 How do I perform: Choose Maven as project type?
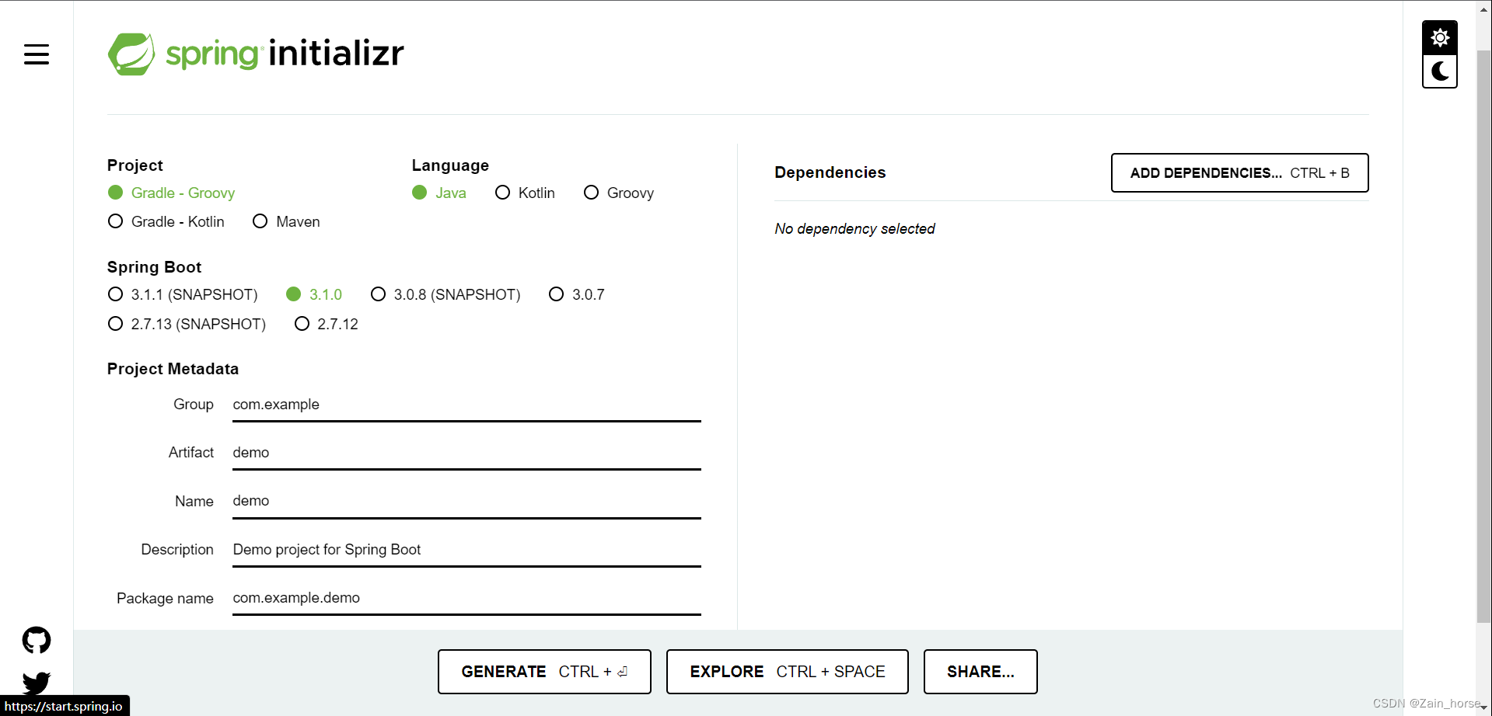tap(286, 221)
